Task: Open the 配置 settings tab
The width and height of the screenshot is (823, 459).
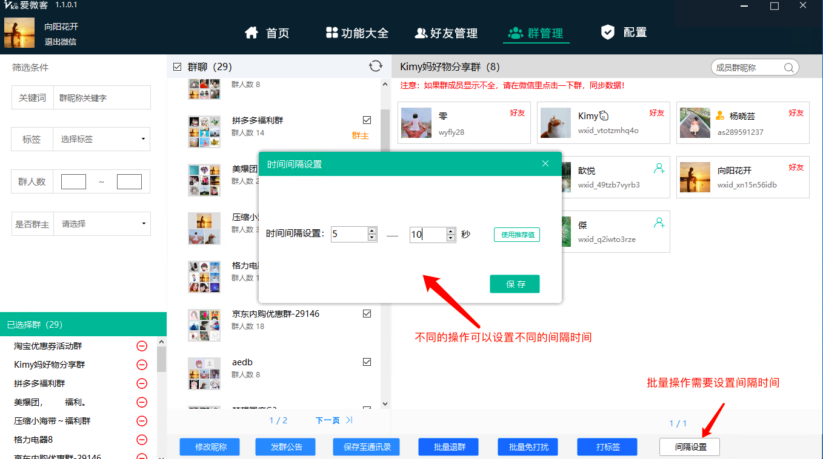Action: [x=624, y=32]
